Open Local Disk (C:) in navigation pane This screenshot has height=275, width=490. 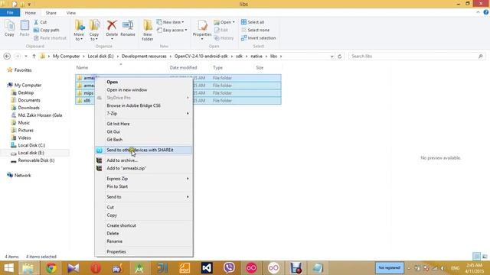31,145
